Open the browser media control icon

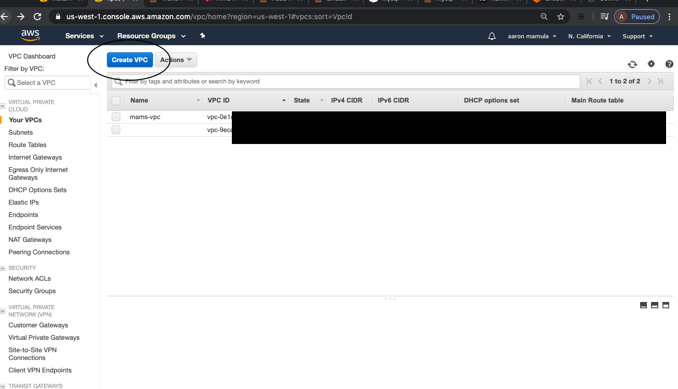pos(604,17)
